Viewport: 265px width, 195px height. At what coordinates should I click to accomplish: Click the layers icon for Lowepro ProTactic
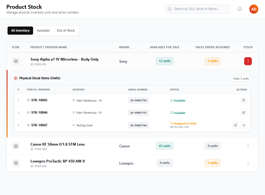[x=16, y=163]
